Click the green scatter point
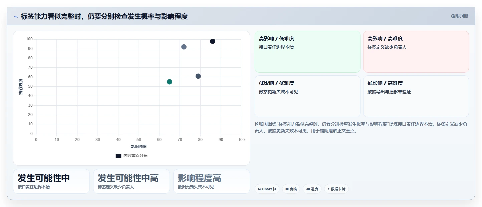The width and height of the screenshot is (482, 207). click(x=170, y=82)
